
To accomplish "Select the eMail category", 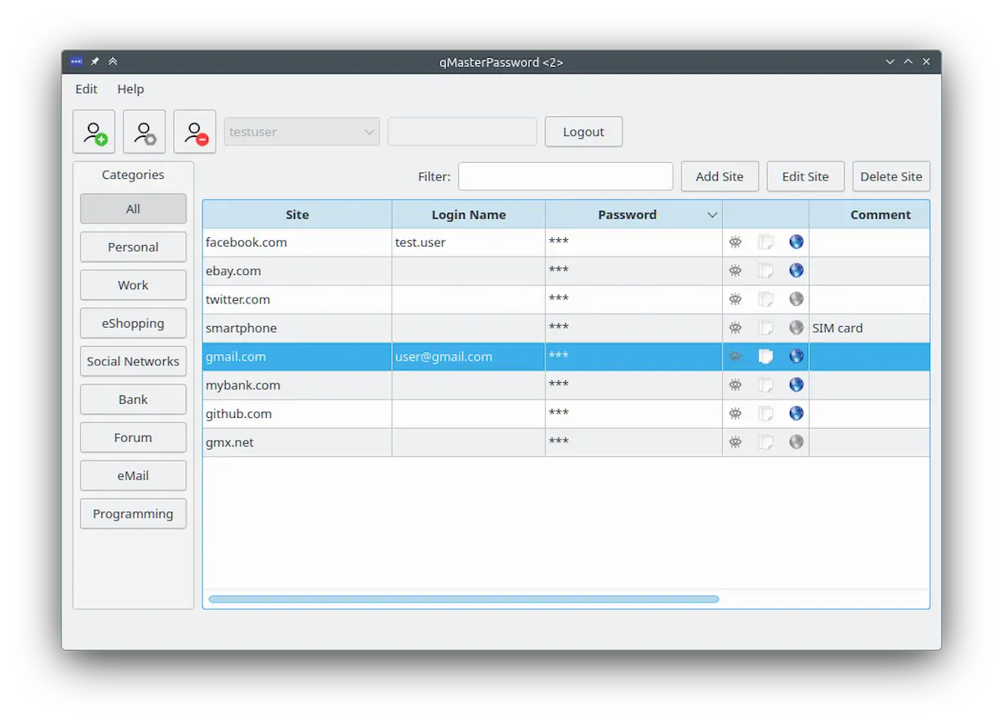I will click(x=133, y=476).
